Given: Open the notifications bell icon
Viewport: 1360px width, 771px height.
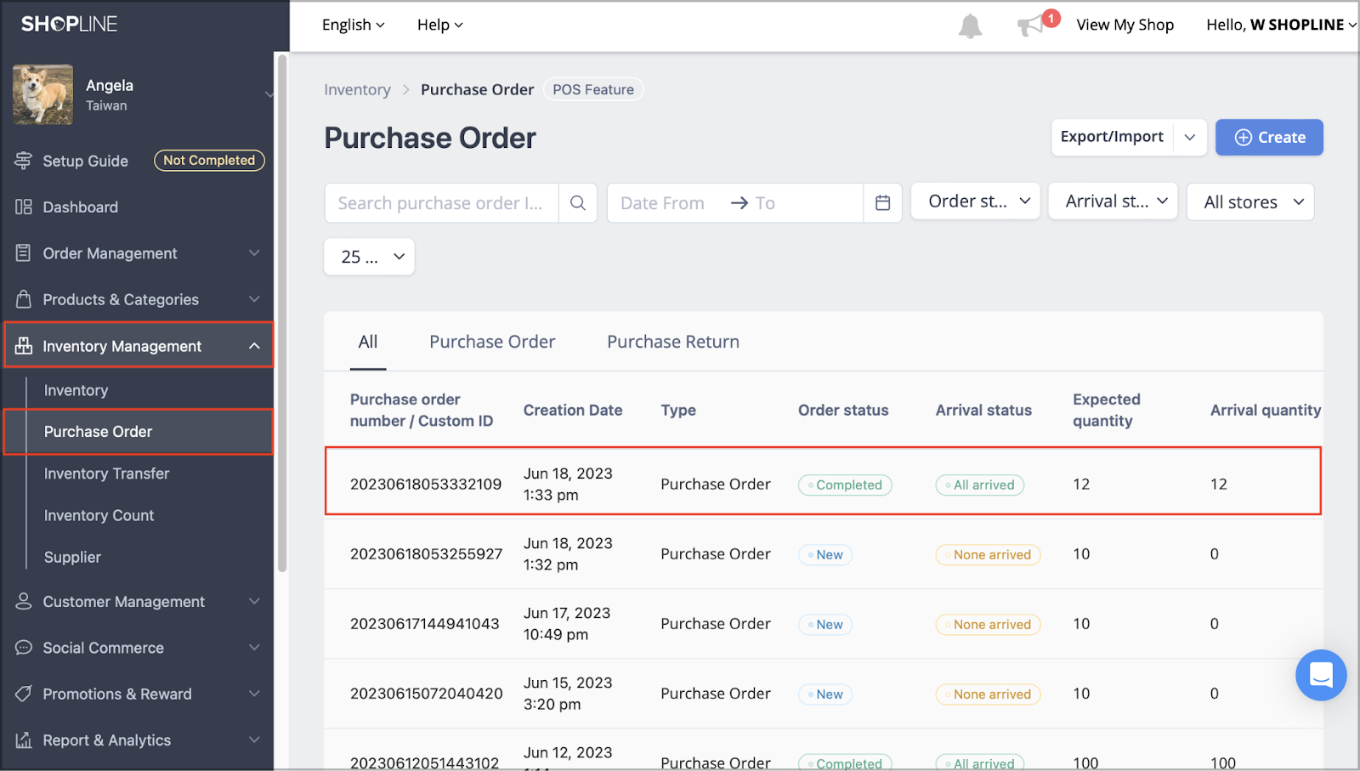Looking at the screenshot, I should 970,25.
